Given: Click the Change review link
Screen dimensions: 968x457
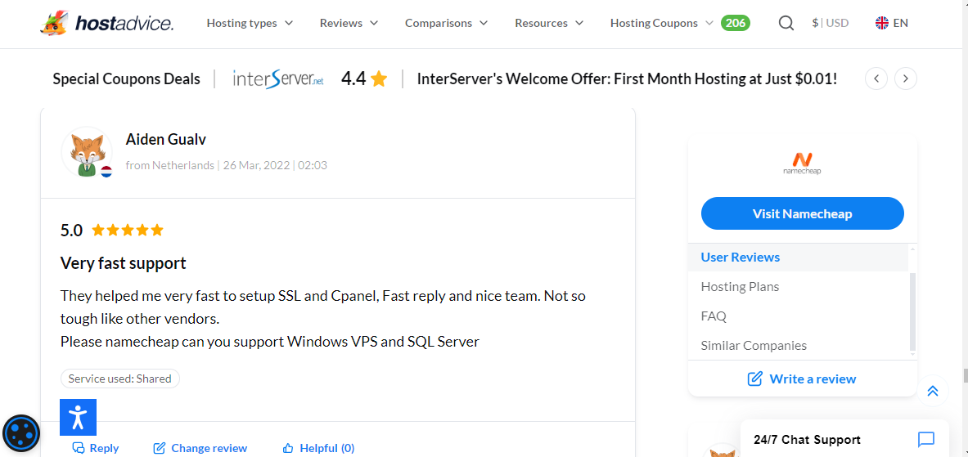Looking at the screenshot, I should [x=200, y=448].
